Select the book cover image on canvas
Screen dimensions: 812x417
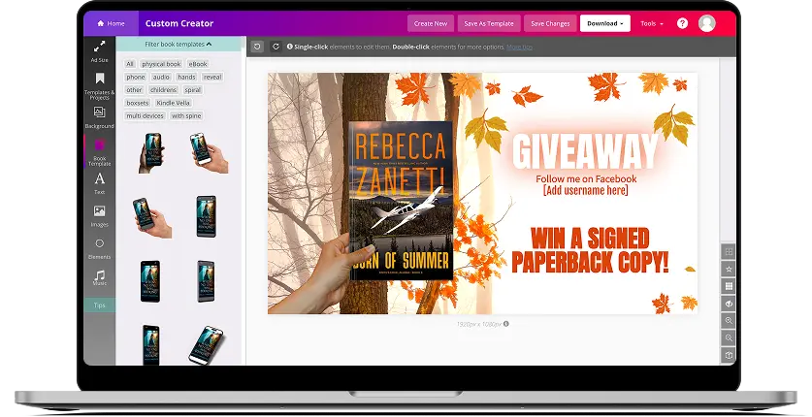402,200
